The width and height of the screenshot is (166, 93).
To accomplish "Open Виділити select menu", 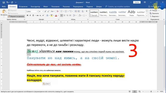I will point(155,16).
